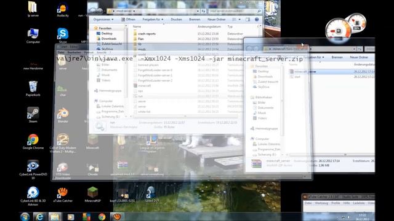Viewport: 394px width, 221px height.
Task: Open Speed DVF desktop icon
Action: point(151,195)
